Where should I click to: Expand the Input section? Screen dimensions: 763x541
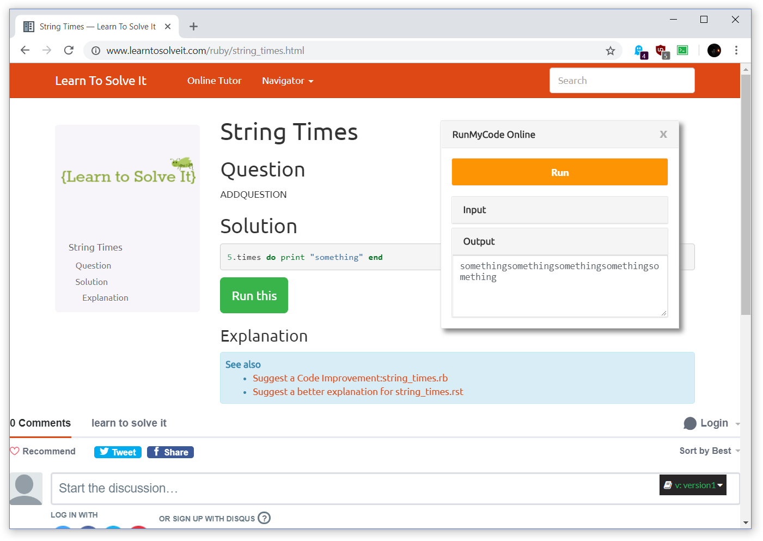(x=560, y=210)
